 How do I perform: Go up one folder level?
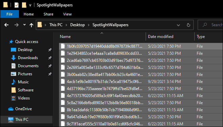coord(31,25)
